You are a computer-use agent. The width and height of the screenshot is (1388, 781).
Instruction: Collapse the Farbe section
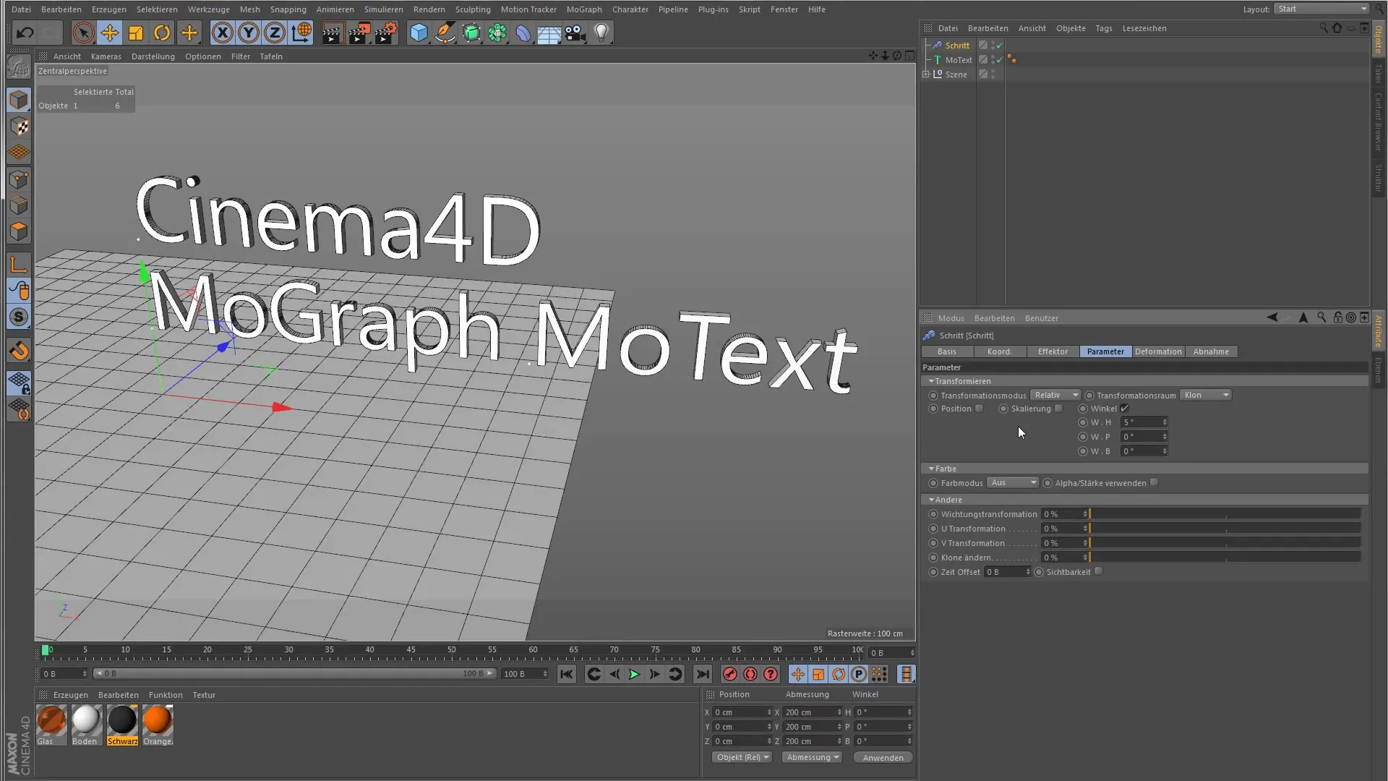coord(931,469)
